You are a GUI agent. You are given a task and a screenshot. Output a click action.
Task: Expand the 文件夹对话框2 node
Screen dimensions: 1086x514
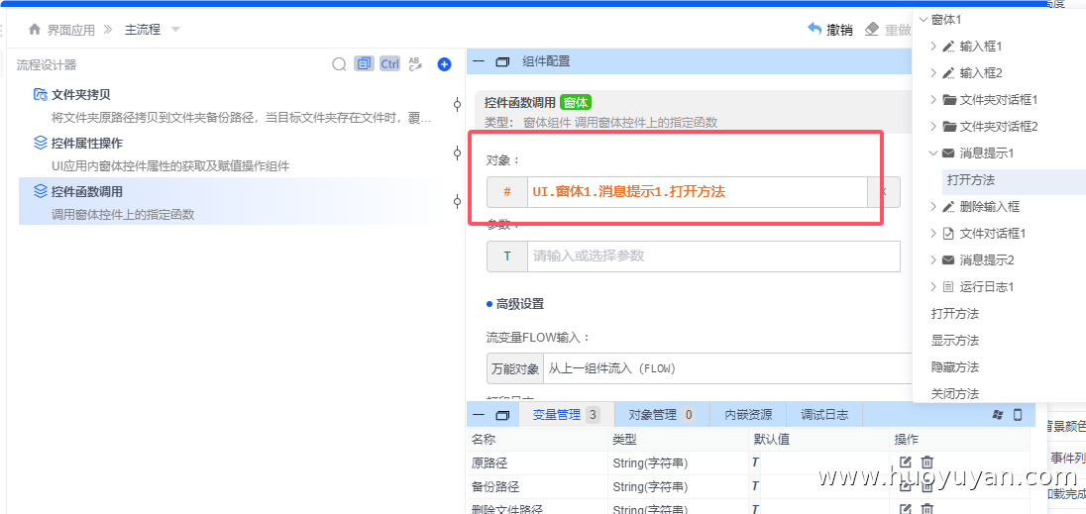933,127
